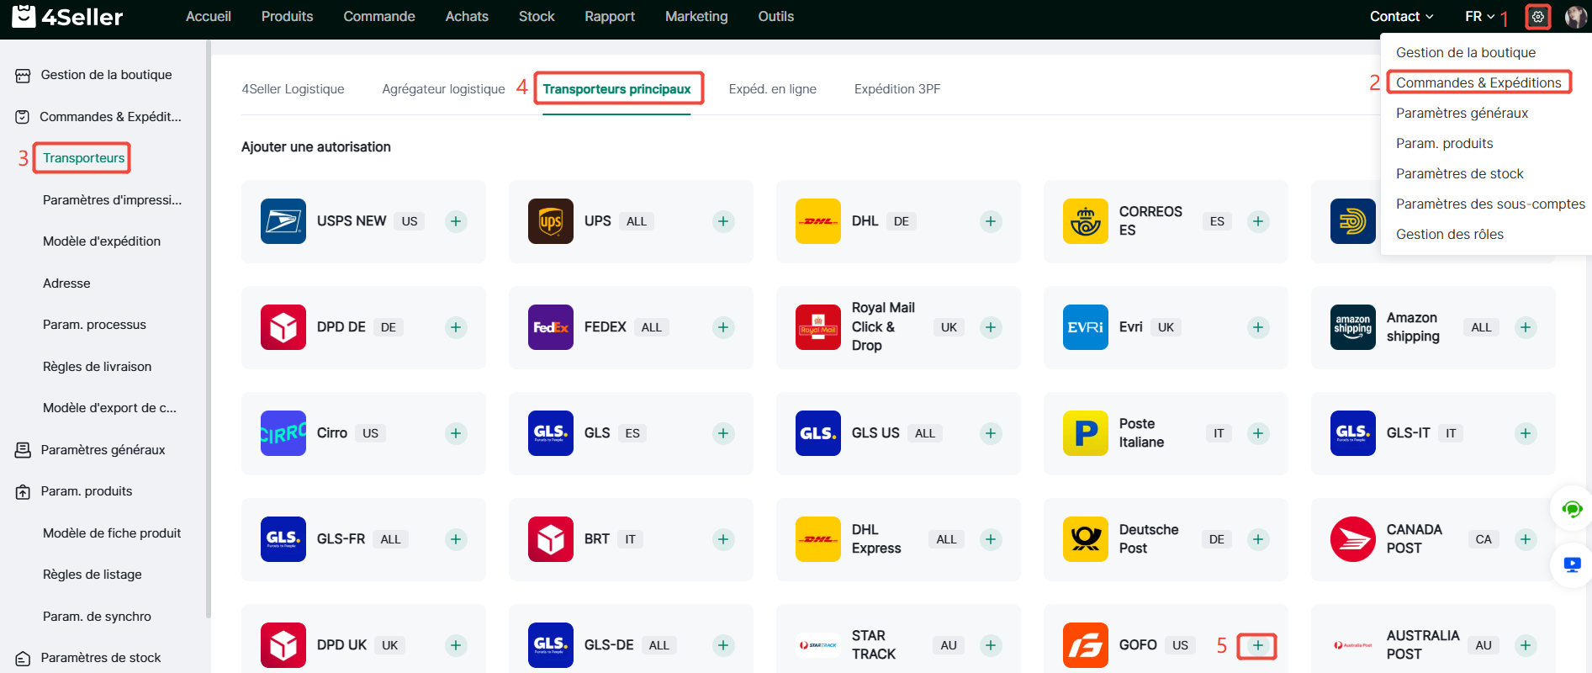Add BRT IT carrier authorization
Screen dimensions: 1592x673
[x=723, y=539]
